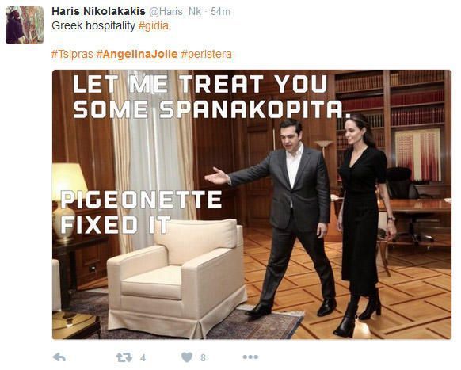The height and width of the screenshot is (370, 461).
Task: Open the #peristera hashtag
Action: [x=207, y=55]
